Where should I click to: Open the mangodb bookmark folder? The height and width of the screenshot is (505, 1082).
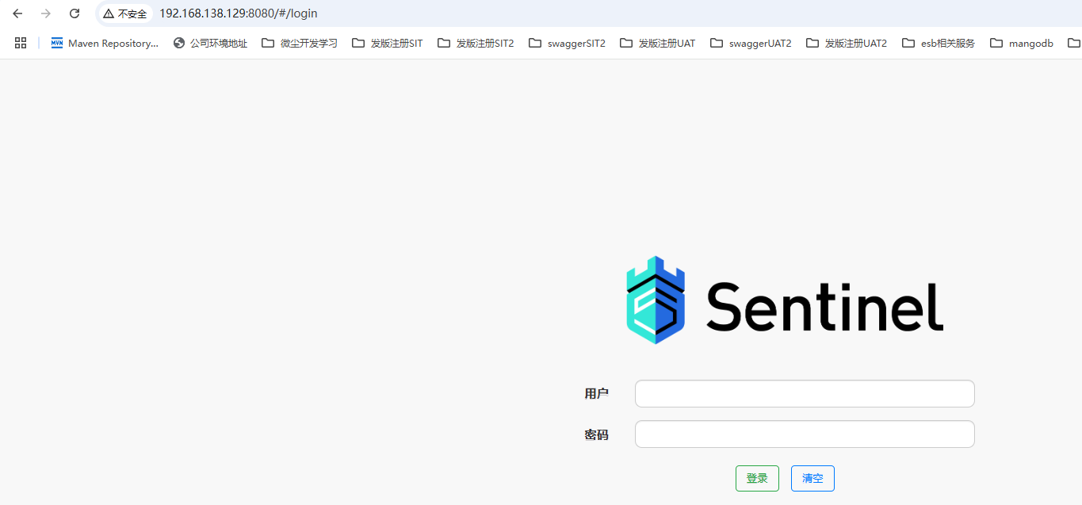[1022, 43]
